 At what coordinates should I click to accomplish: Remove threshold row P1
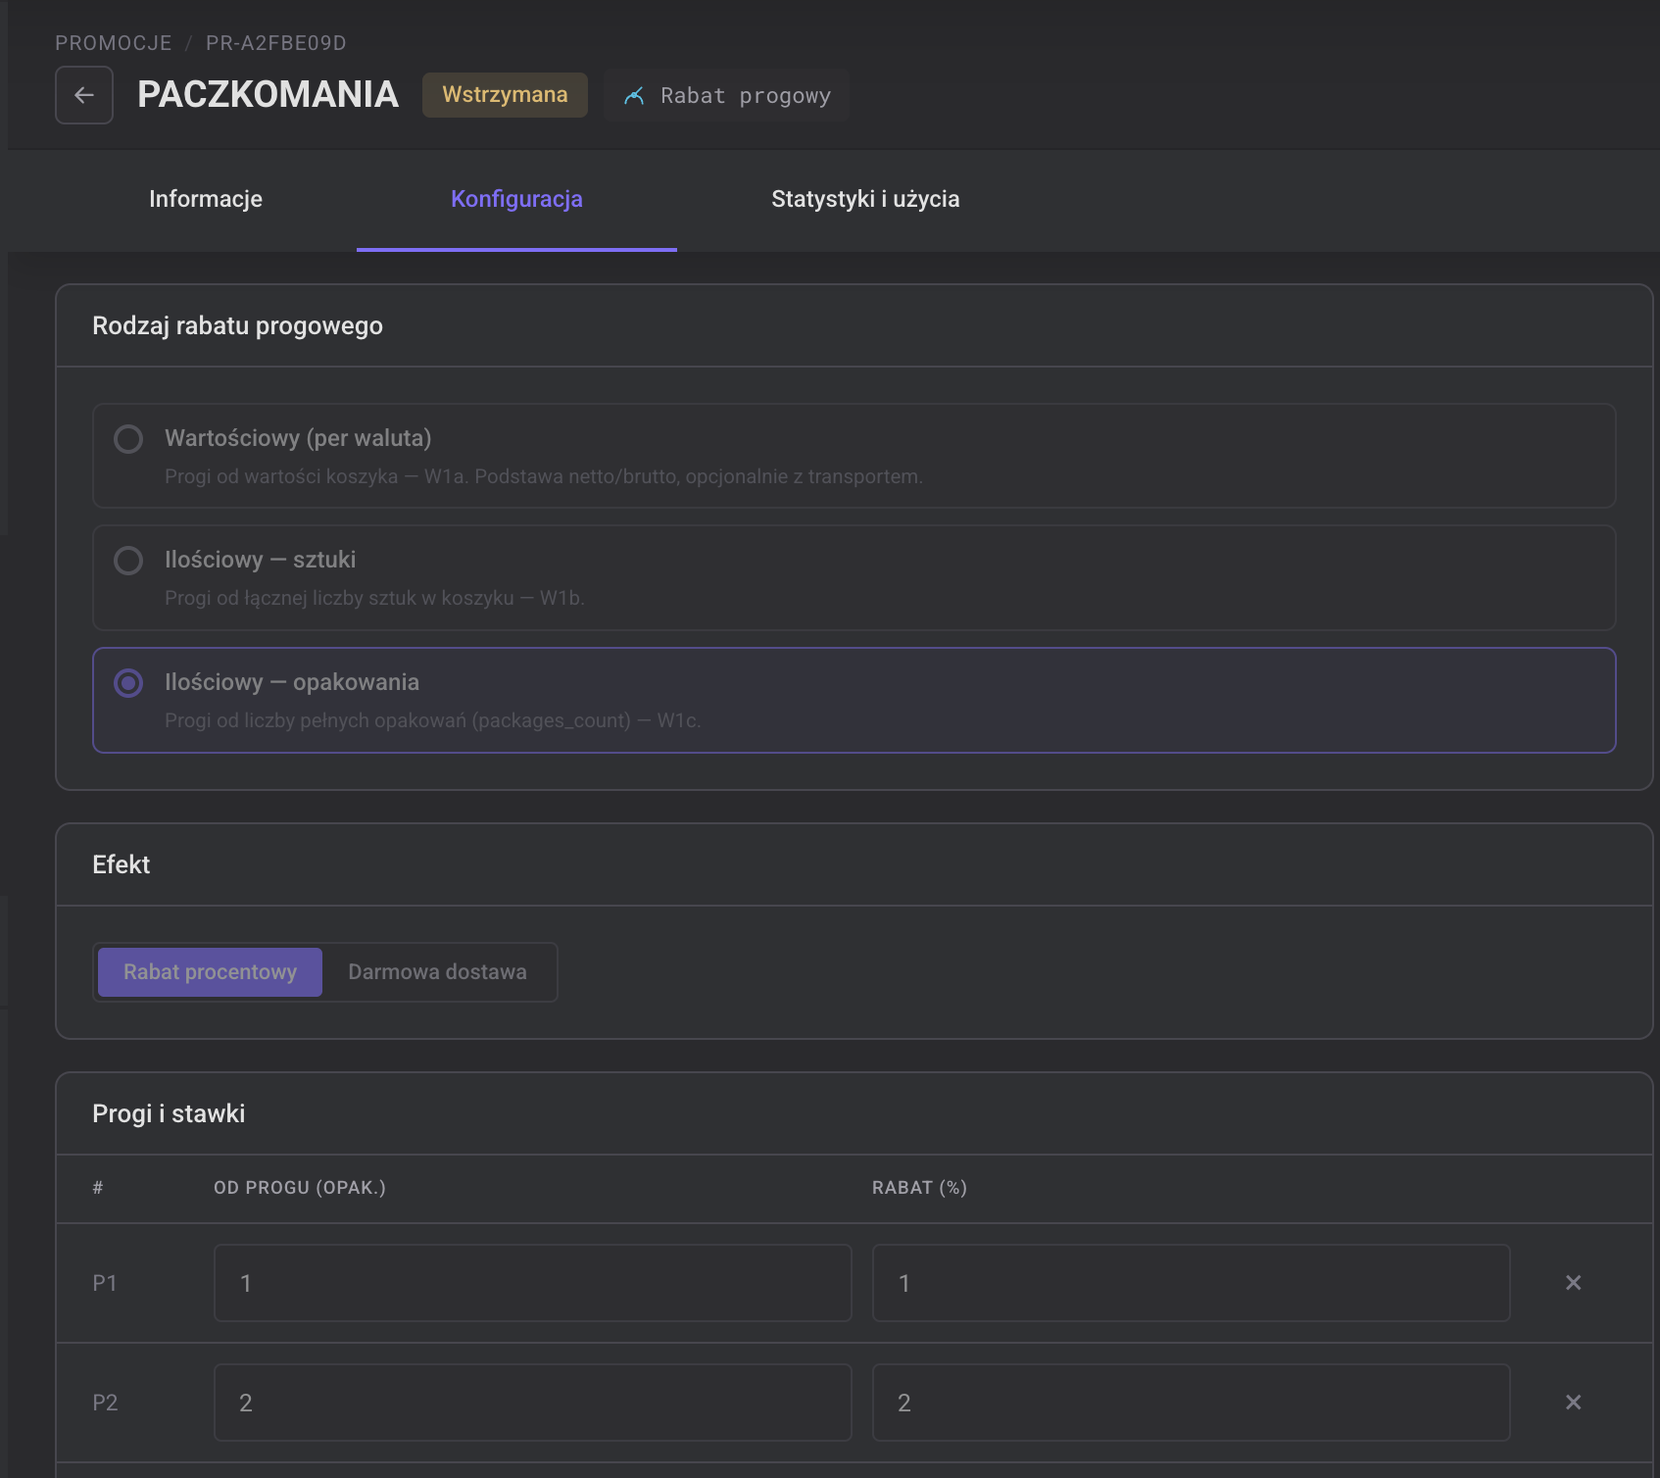(1573, 1283)
